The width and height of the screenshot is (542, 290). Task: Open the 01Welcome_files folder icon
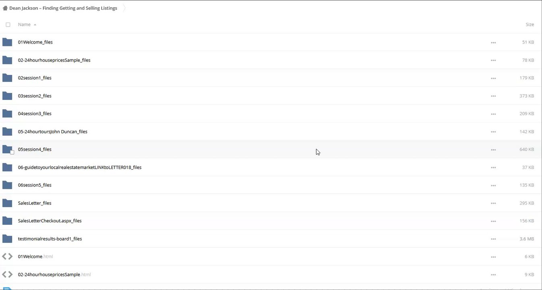(7, 42)
